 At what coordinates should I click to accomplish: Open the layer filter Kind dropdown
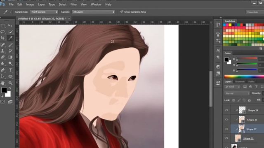click(x=232, y=87)
